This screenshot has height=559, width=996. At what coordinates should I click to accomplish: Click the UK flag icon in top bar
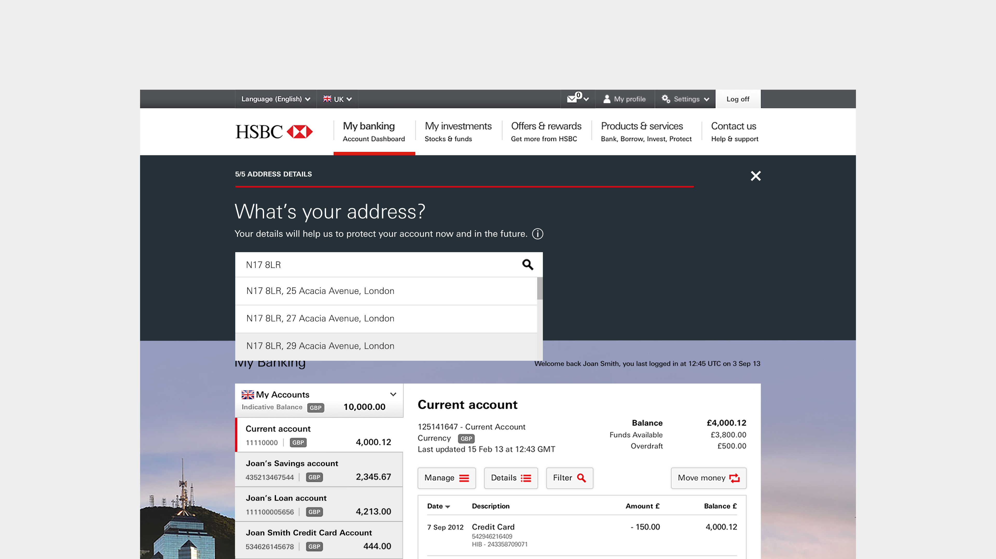point(327,99)
